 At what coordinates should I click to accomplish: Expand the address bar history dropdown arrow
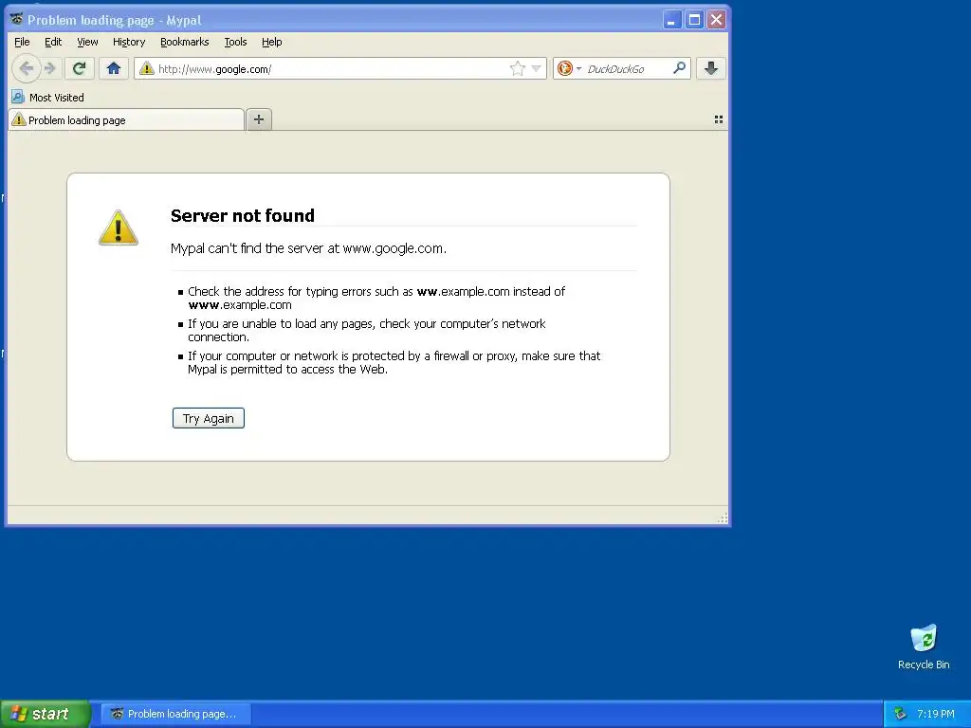coord(537,68)
